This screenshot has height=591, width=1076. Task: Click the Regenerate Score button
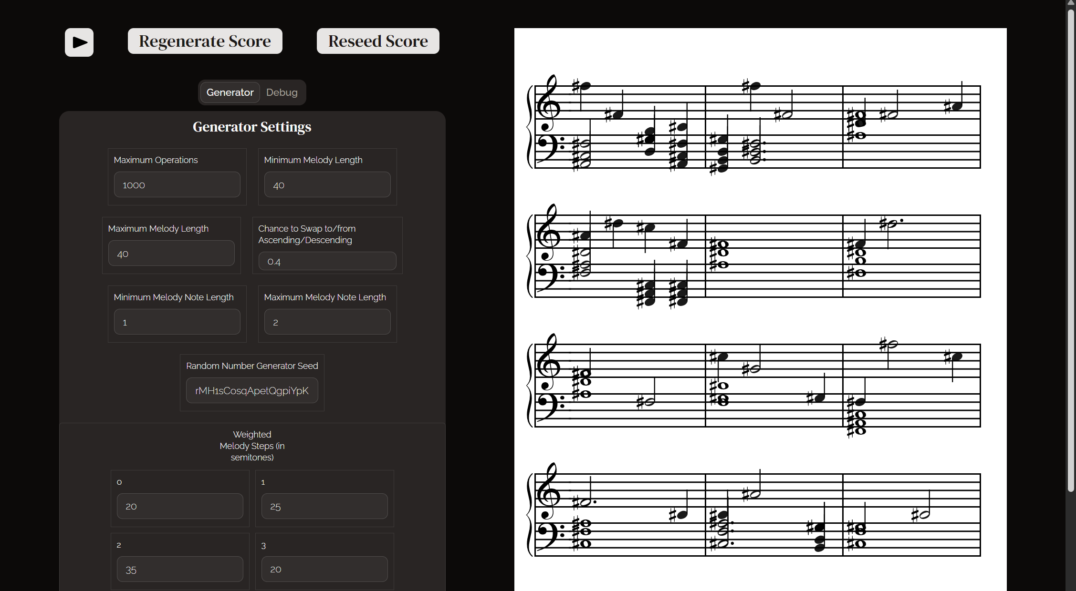point(205,41)
